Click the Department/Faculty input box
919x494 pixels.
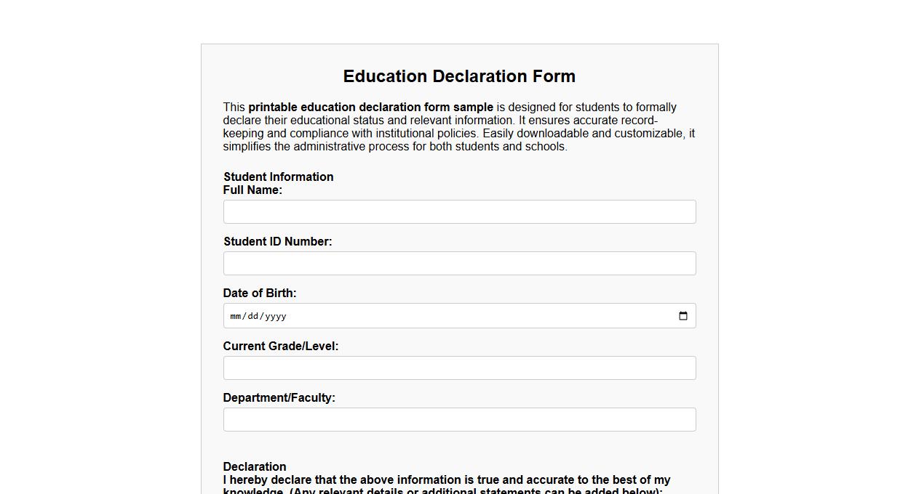pos(459,419)
